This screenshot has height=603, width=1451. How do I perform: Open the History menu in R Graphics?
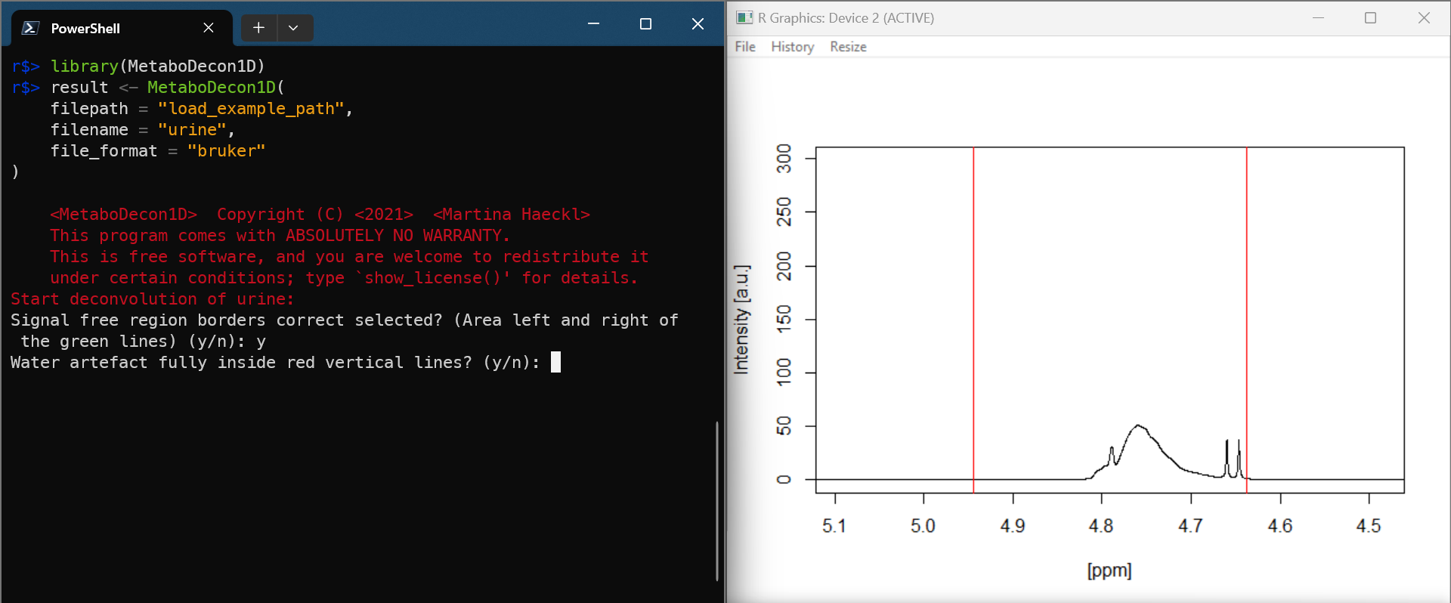[792, 47]
